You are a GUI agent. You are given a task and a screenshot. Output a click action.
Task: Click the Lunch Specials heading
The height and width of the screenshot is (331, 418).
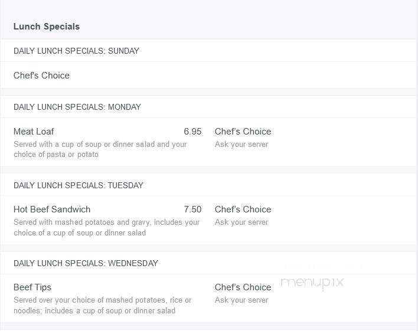click(x=47, y=27)
